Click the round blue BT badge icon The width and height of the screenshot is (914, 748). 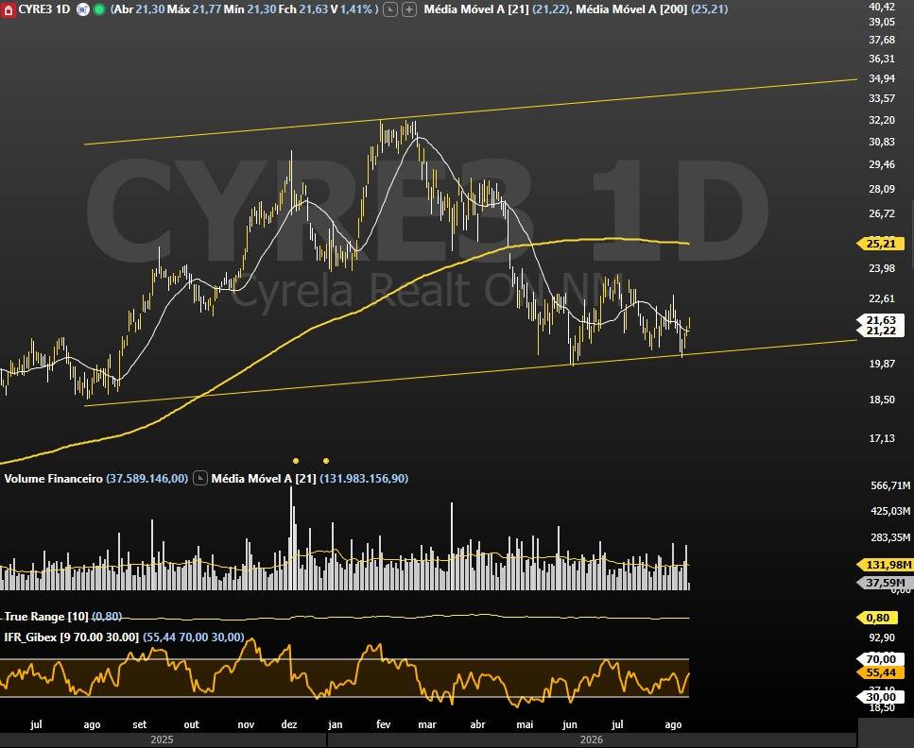(x=83, y=9)
